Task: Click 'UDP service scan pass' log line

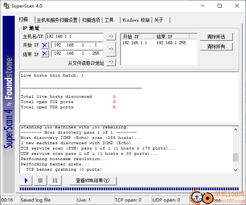Action: coord(89,154)
